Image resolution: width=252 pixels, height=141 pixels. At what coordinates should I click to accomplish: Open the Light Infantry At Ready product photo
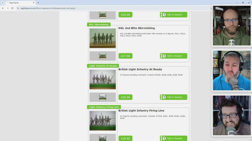click(102, 79)
